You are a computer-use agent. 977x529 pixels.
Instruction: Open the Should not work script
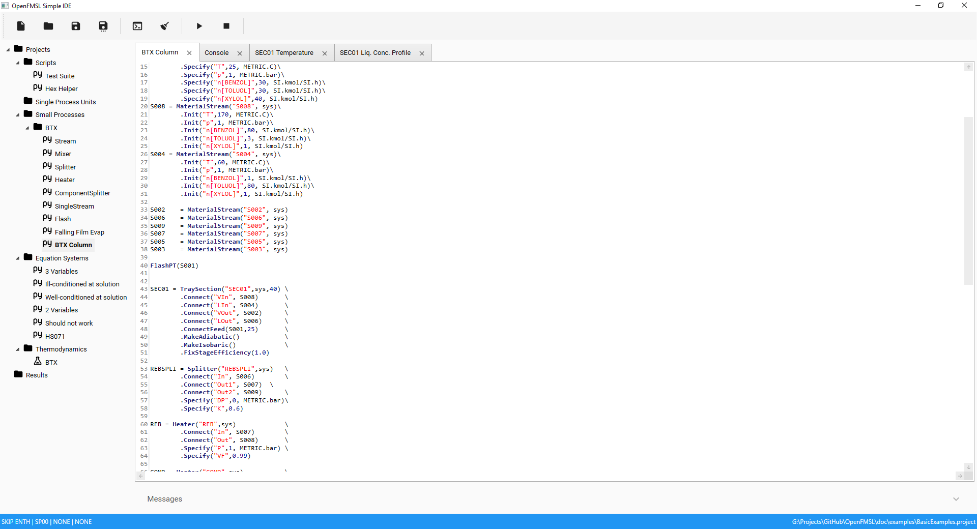[x=69, y=324]
